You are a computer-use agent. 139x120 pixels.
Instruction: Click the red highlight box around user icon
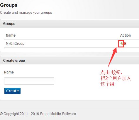[121, 44]
